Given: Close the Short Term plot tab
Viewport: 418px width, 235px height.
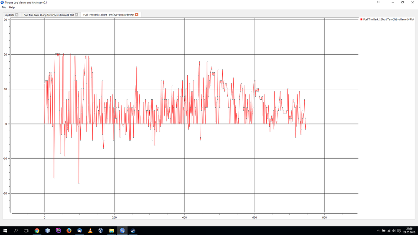Looking at the screenshot, I should click(x=137, y=15).
